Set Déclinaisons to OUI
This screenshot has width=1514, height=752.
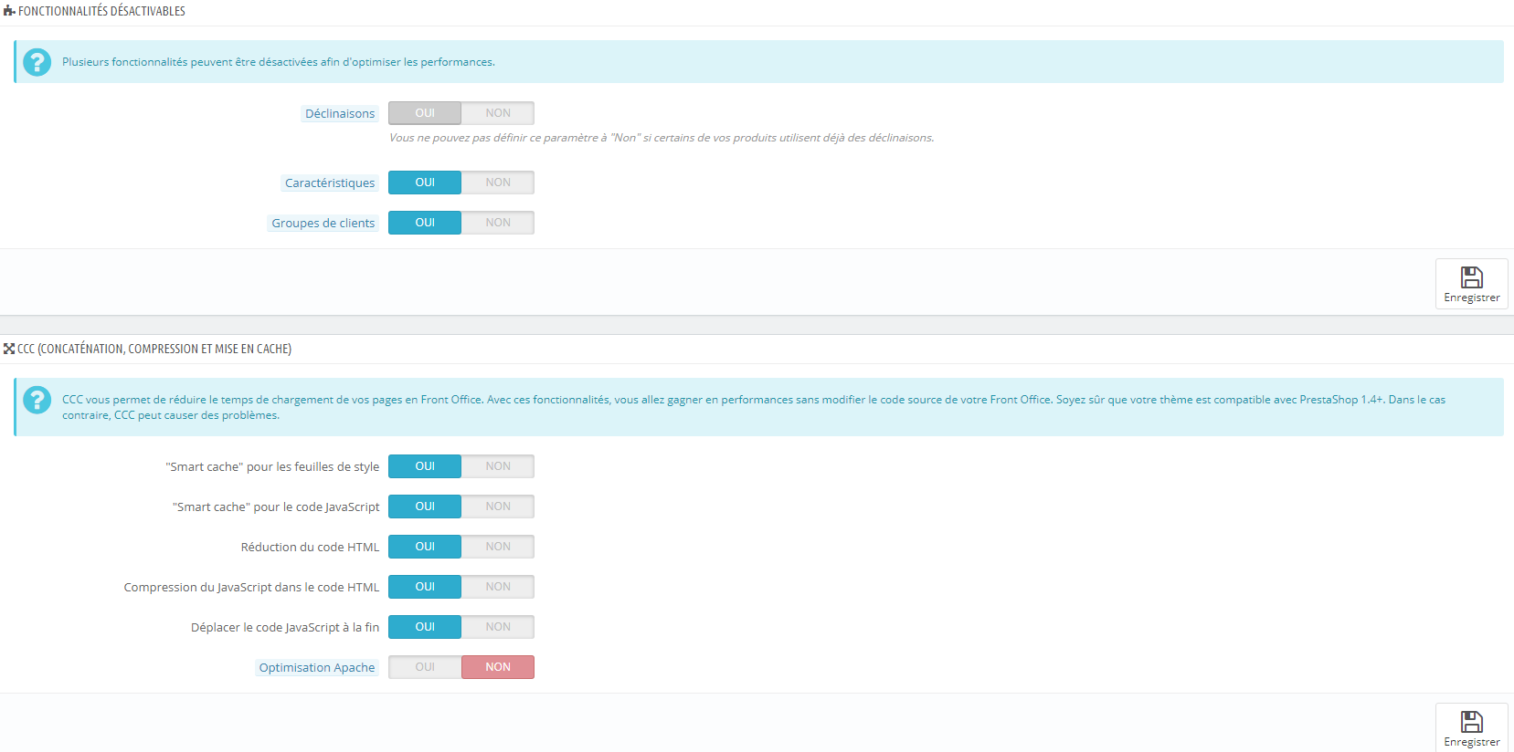425,113
